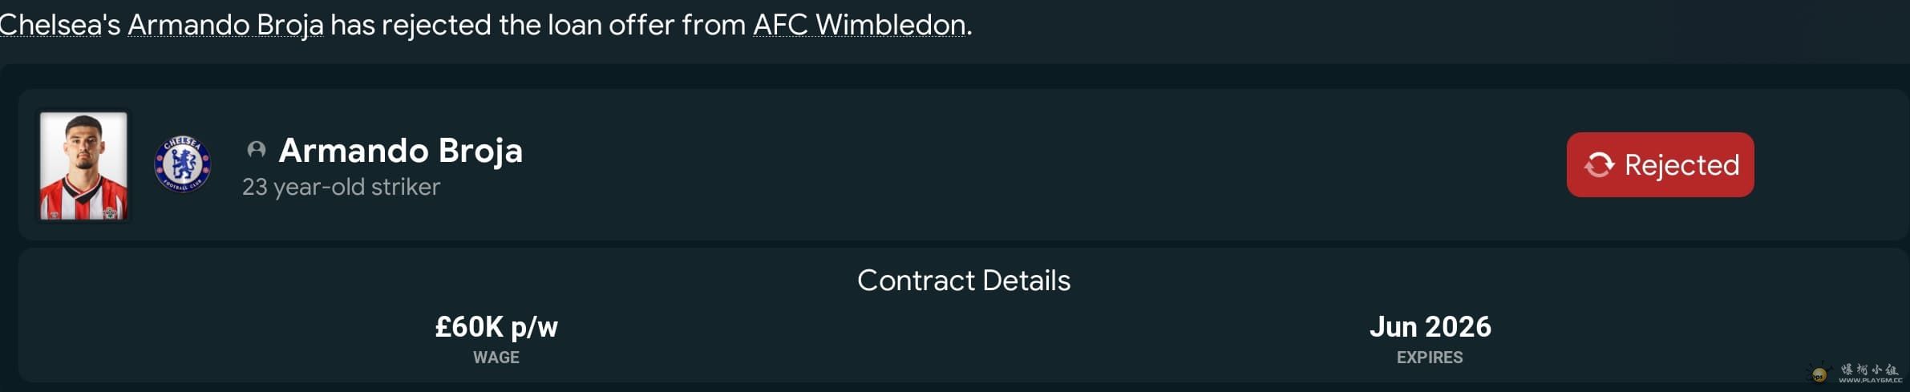Click the Chinese characters watermark logo

[x=1869, y=370]
